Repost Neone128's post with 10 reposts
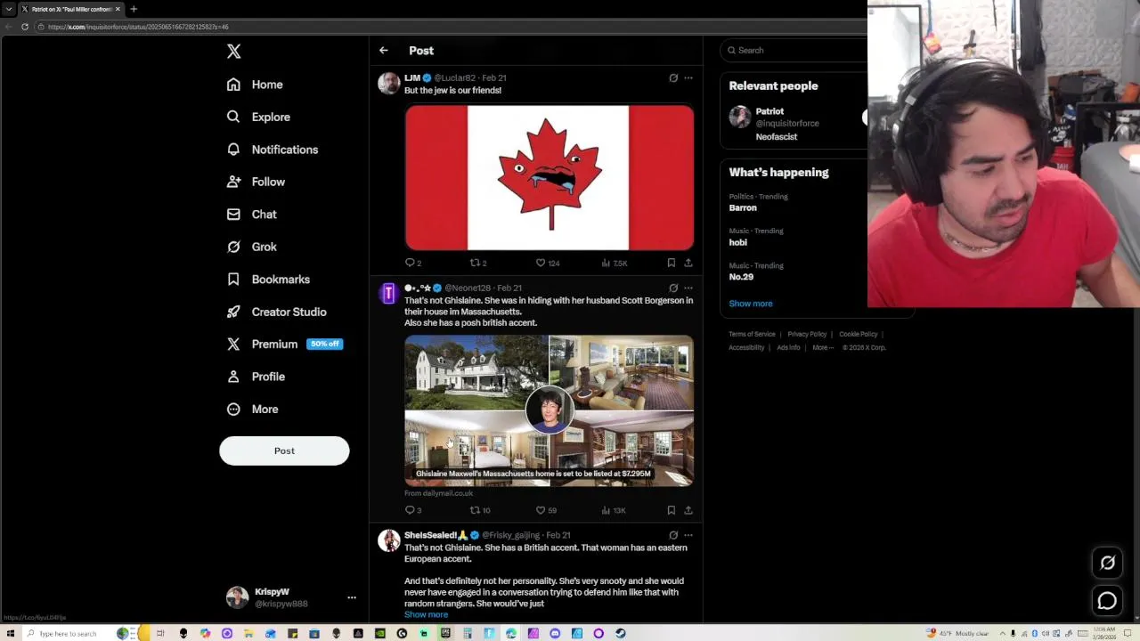The height and width of the screenshot is (641, 1140). [480, 510]
